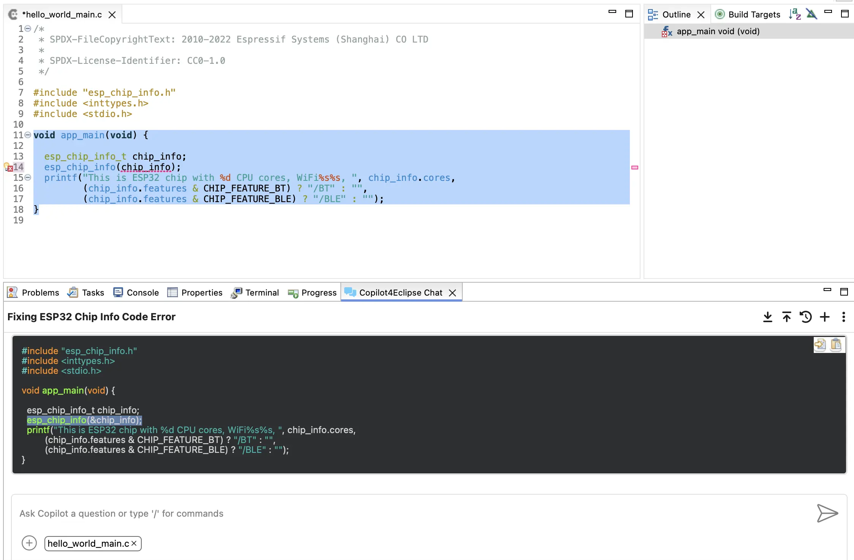854x560 pixels.
Task: Start a new Copilot conversation
Action: (825, 317)
